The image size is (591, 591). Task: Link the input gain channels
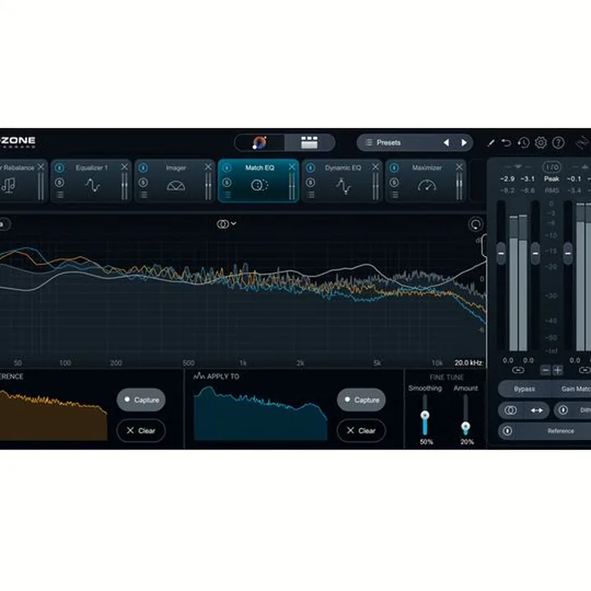(518, 370)
